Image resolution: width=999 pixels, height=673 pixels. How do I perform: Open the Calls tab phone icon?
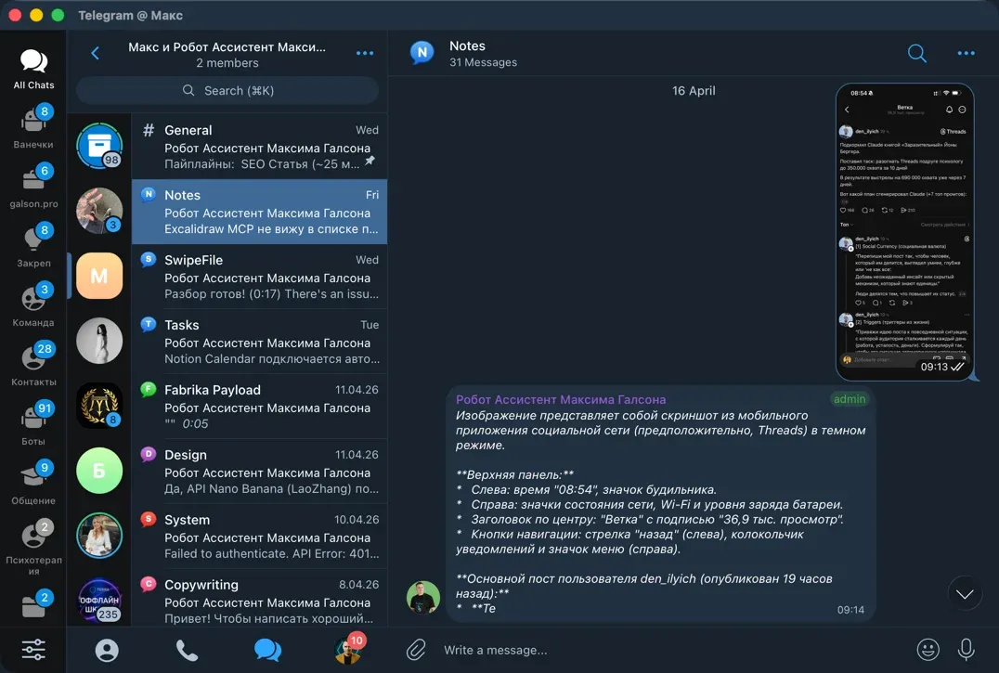pos(187,650)
